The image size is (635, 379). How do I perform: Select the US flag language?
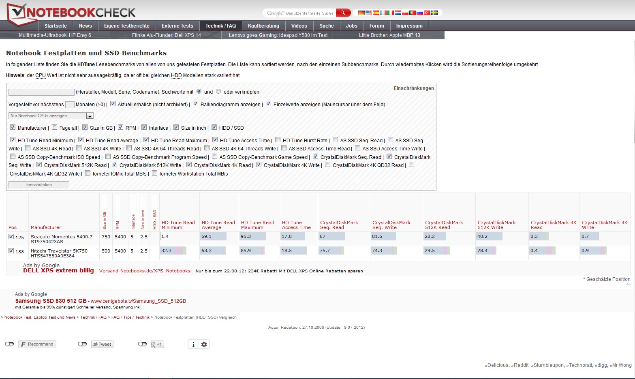point(369,13)
